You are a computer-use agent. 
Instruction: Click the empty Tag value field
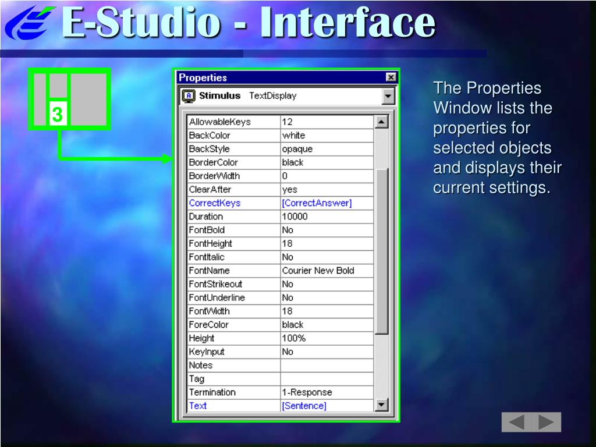pyautogui.click(x=327, y=379)
